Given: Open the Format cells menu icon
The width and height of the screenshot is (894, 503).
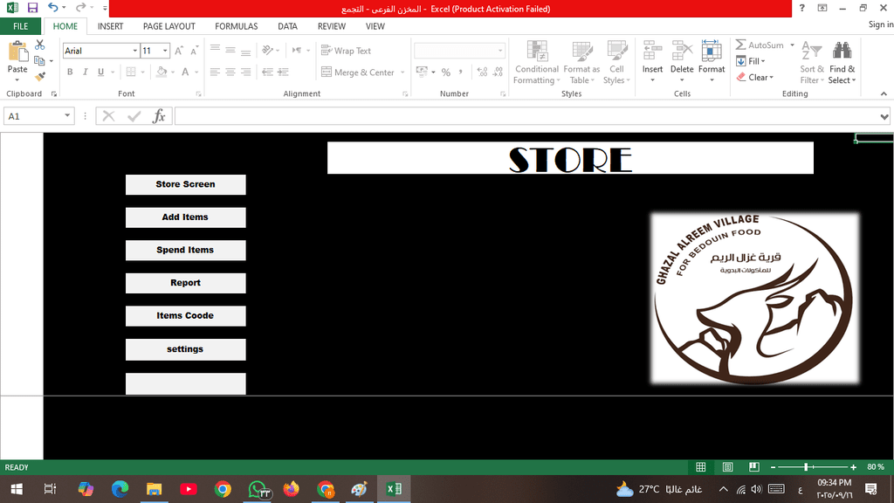Looking at the screenshot, I should pyautogui.click(x=711, y=52).
